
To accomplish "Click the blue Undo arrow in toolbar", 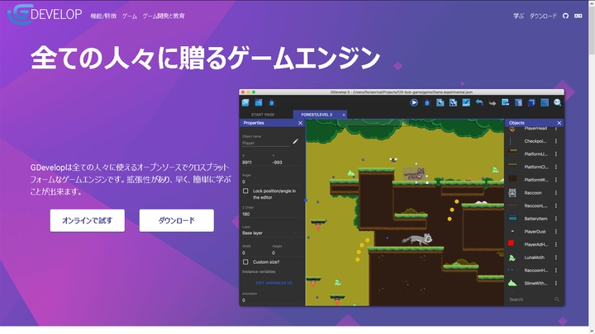I will [x=479, y=102].
